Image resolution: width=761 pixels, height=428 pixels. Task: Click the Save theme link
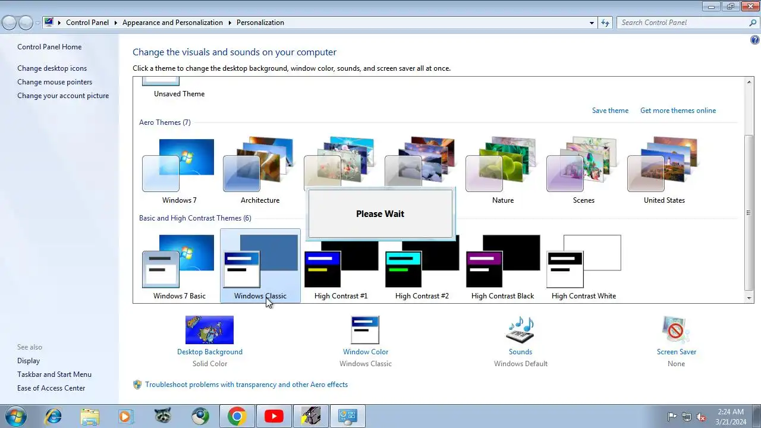pos(610,111)
